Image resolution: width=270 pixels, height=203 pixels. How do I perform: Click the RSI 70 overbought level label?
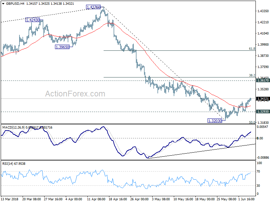(258, 172)
